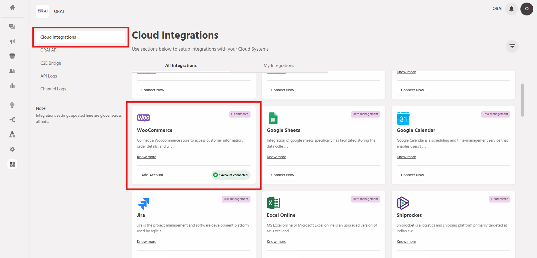Click Connect Now for Google Sheets
This screenshot has width=537, height=258.
(x=282, y=175)
